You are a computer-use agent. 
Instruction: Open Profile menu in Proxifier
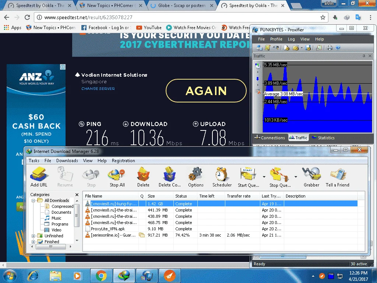[276, 39]
